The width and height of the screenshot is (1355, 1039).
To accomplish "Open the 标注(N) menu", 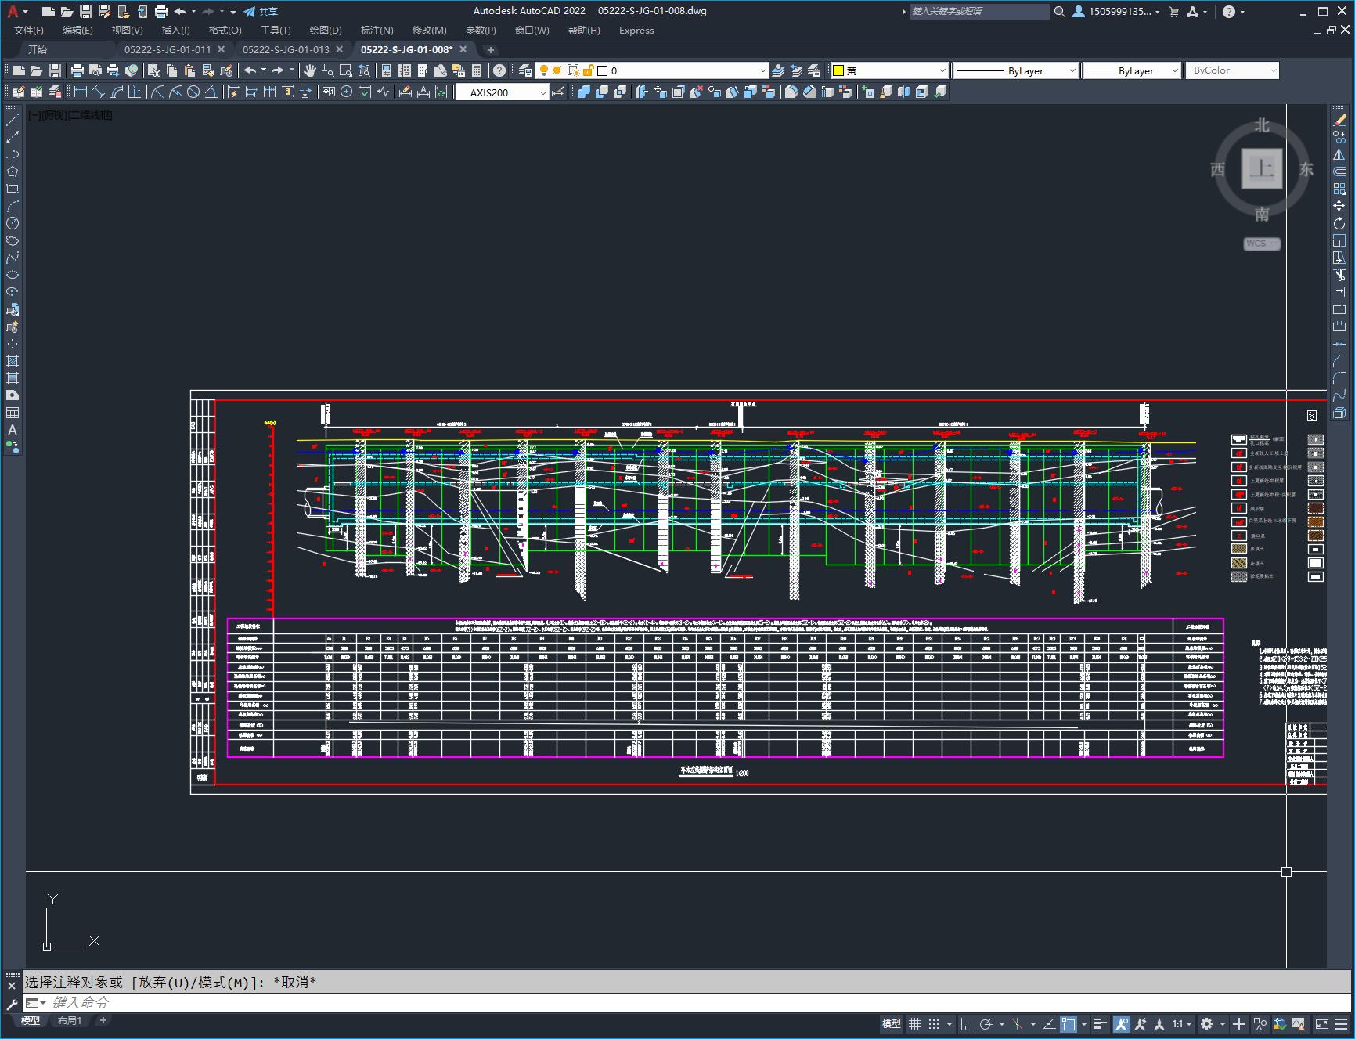I will [x=377, y=31].
